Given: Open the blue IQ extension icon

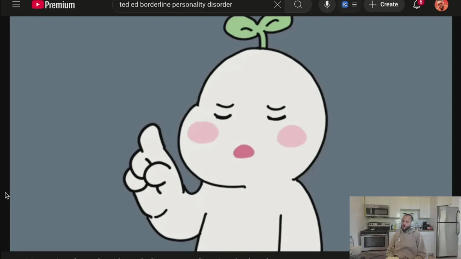Looking at the screenshot, I should [x=345, y=5].
